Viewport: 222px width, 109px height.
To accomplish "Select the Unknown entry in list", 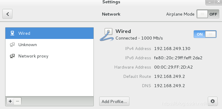I will 49,45.
